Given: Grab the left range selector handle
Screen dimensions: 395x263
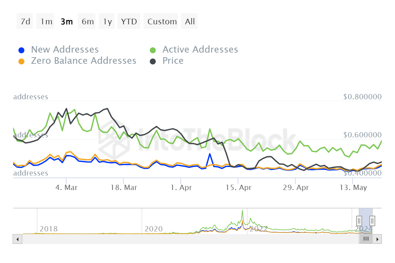Looking at the screenshot, I should coord(359,221).
